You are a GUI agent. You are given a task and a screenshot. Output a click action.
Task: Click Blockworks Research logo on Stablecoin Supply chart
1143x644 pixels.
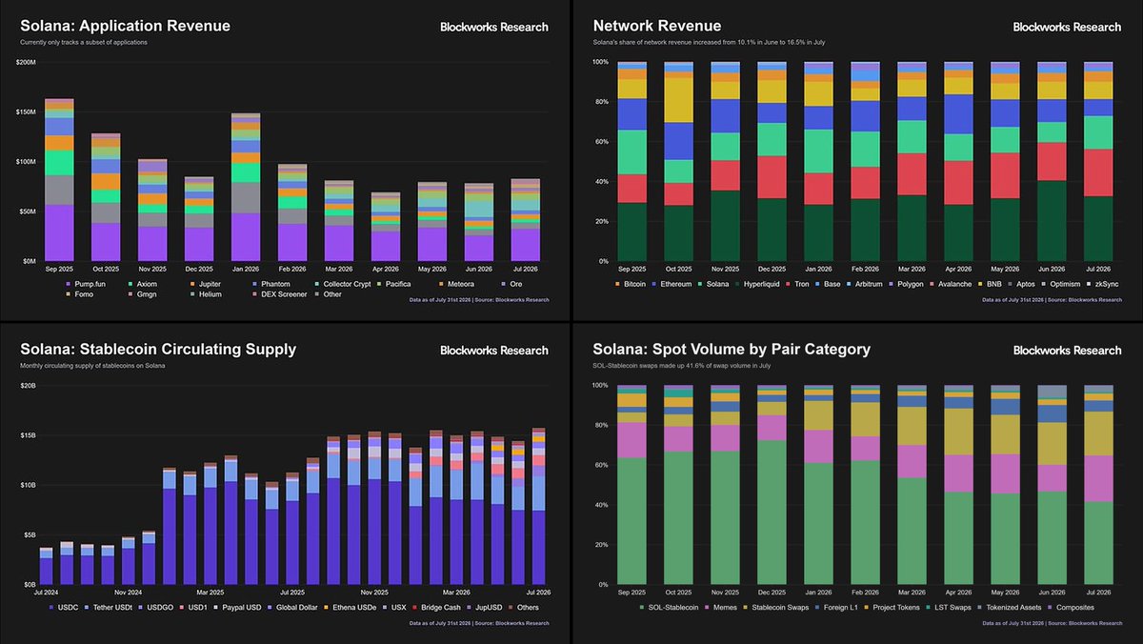[494, 351]
